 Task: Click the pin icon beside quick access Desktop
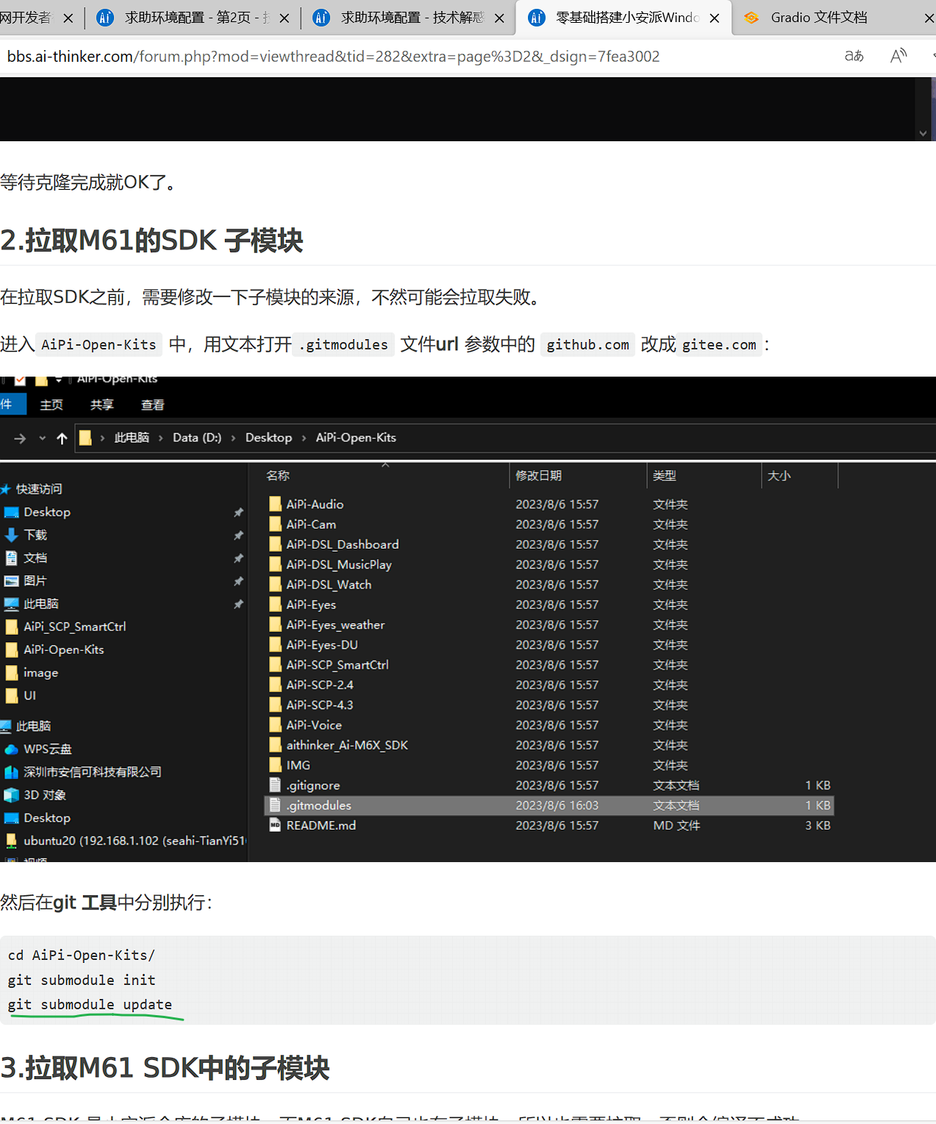(238, 512)
